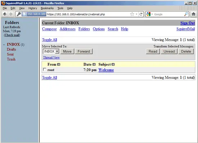Open the bookmark star dropdown arrow

(136, 14)
